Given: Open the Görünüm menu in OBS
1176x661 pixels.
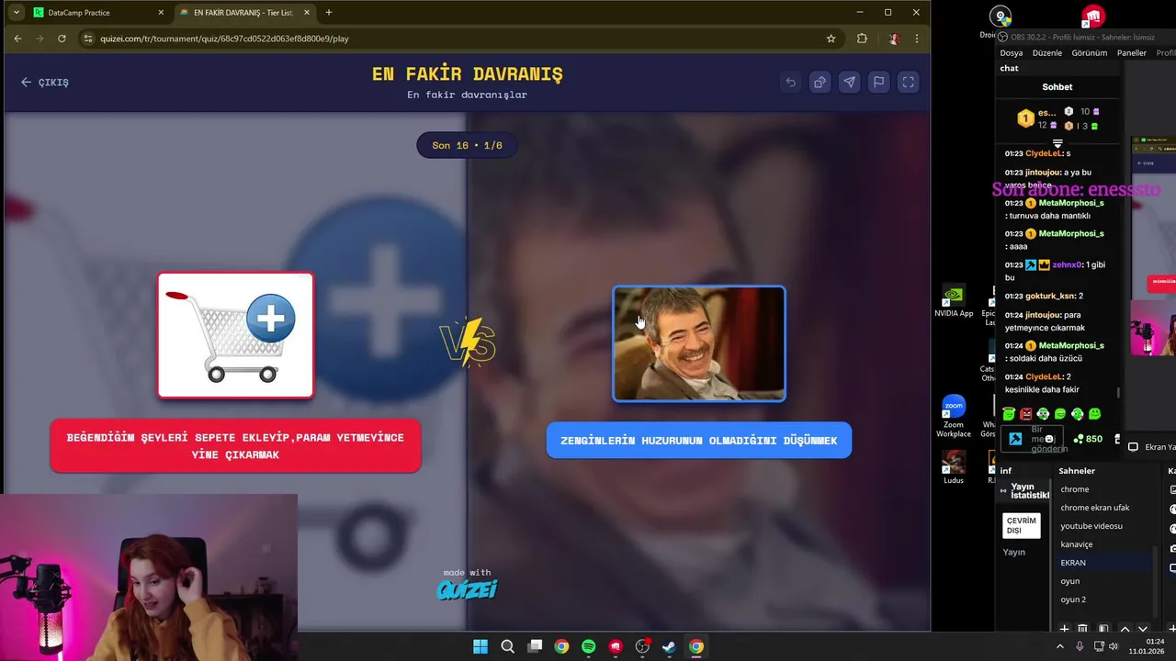Looking at the screenshot, I should pyautogui.click(x=1090, y=52).
